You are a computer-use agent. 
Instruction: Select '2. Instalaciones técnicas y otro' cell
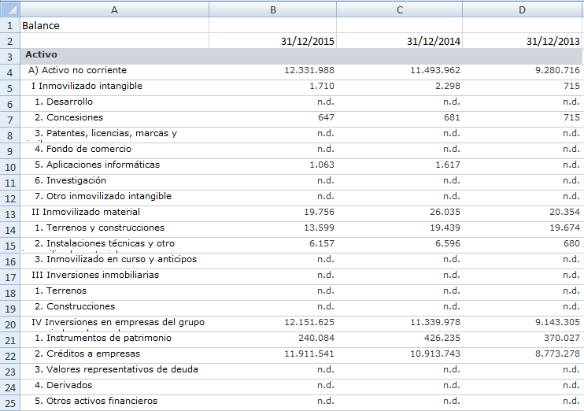114,245
